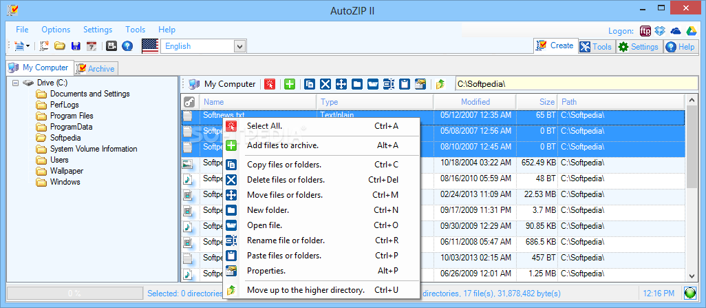Open the Tools menu in menu bar
The height and width of the screenshot is (308, 706).
(x=136, y=30)
